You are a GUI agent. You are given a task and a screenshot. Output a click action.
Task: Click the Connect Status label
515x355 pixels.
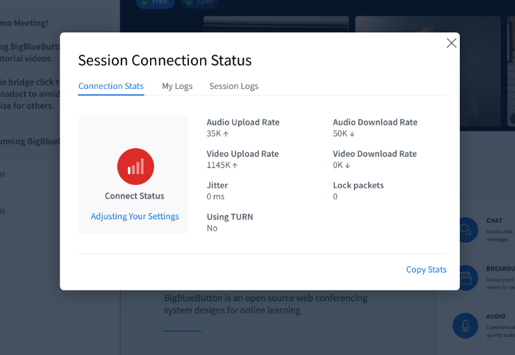(134, 196)
